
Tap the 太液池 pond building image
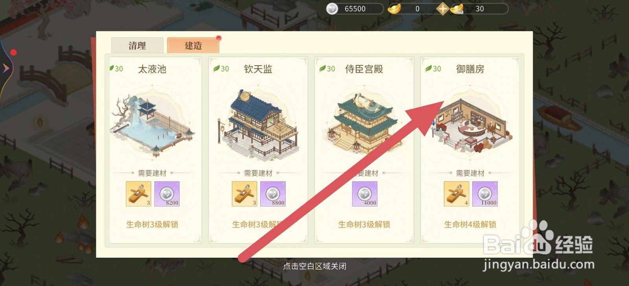tap(153, 123)
